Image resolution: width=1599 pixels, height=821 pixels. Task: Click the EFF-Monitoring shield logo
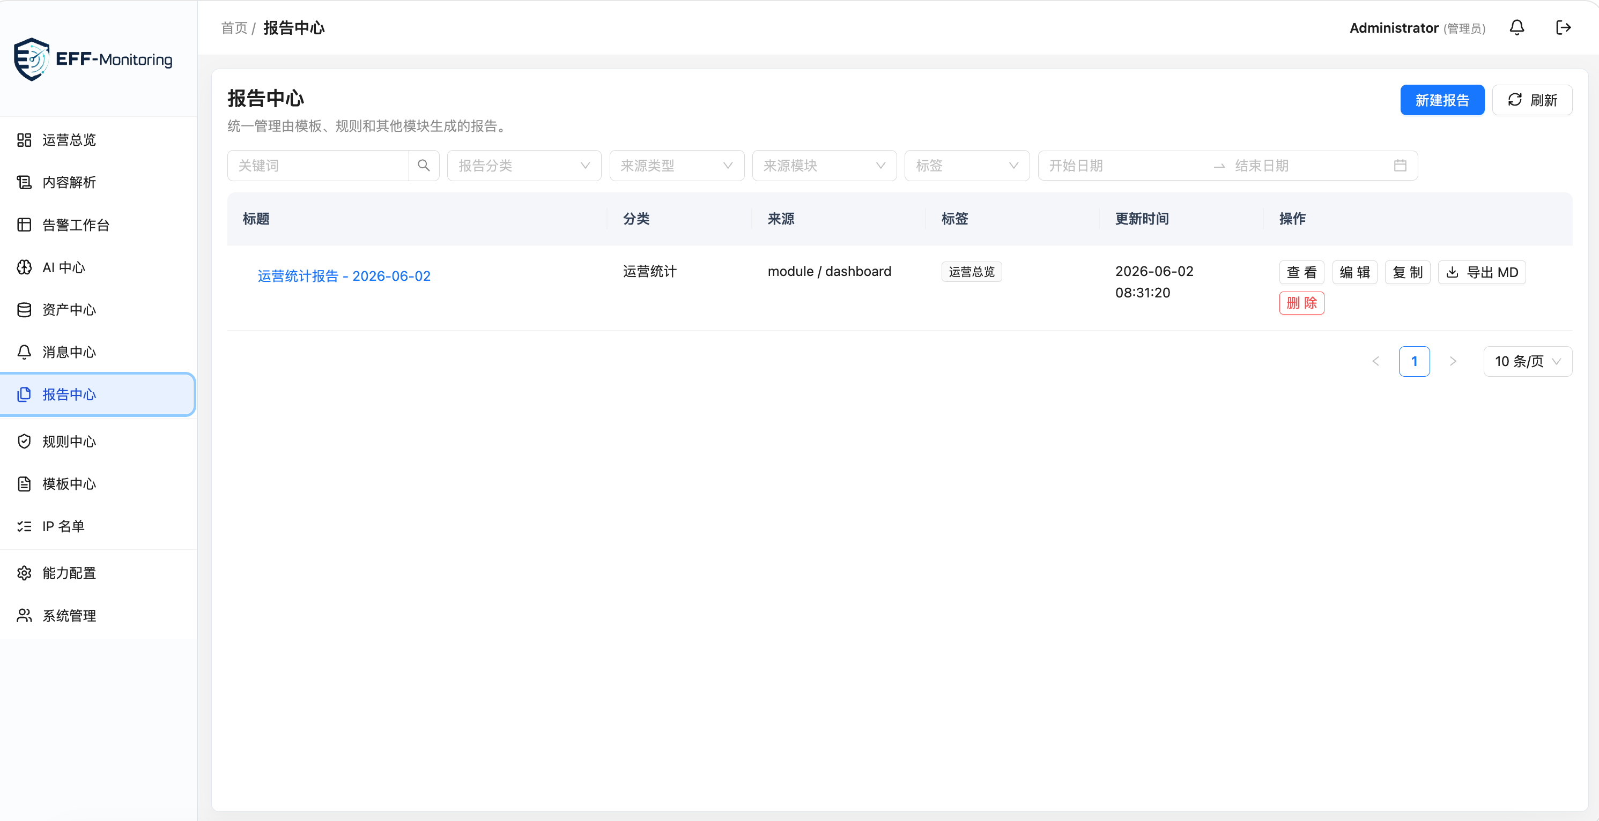coord(31,59)
